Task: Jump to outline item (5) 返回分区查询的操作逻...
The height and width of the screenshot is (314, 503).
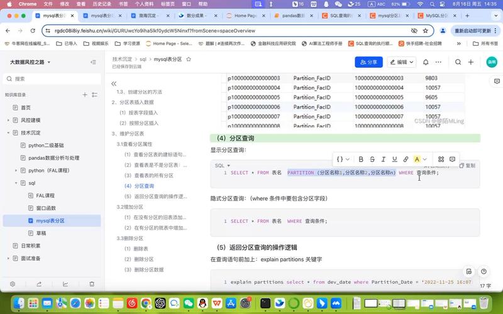Action: (x=155, y=197)
